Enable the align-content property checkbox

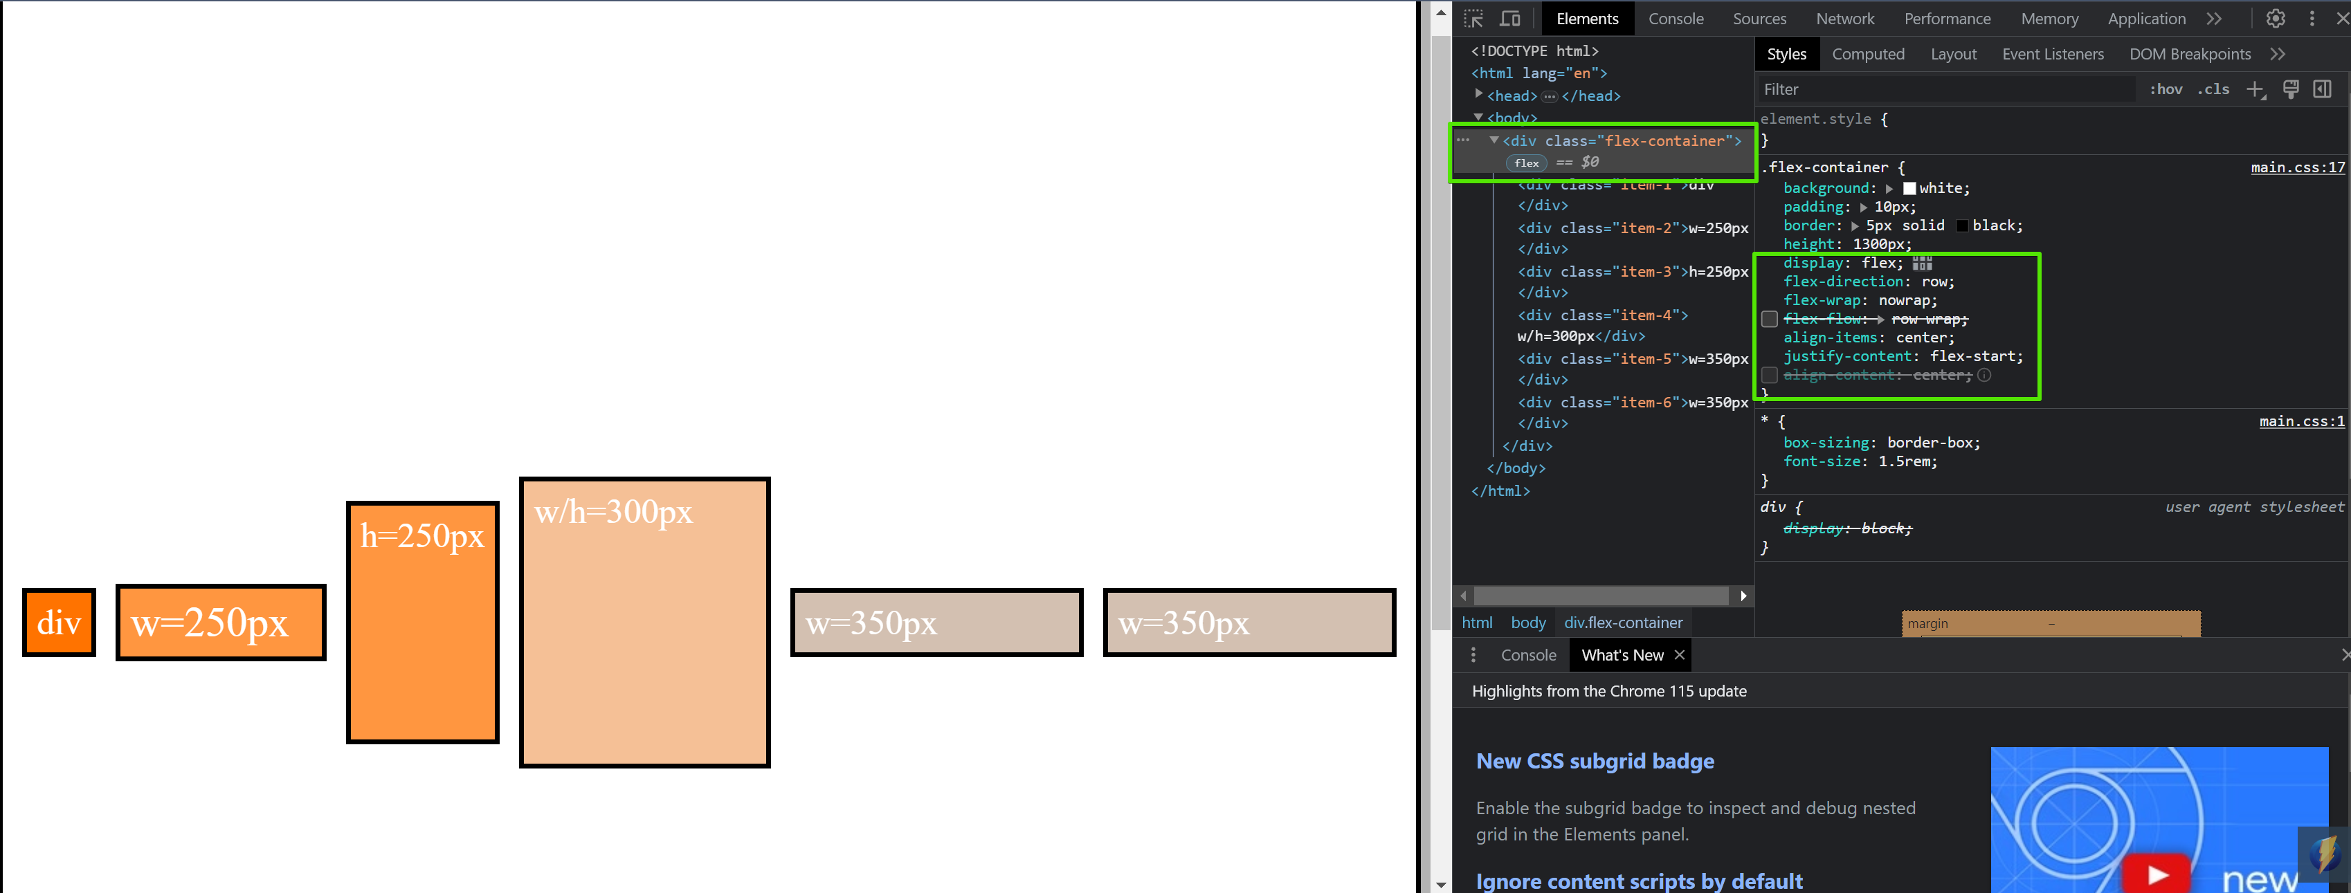coord(1770,375)
